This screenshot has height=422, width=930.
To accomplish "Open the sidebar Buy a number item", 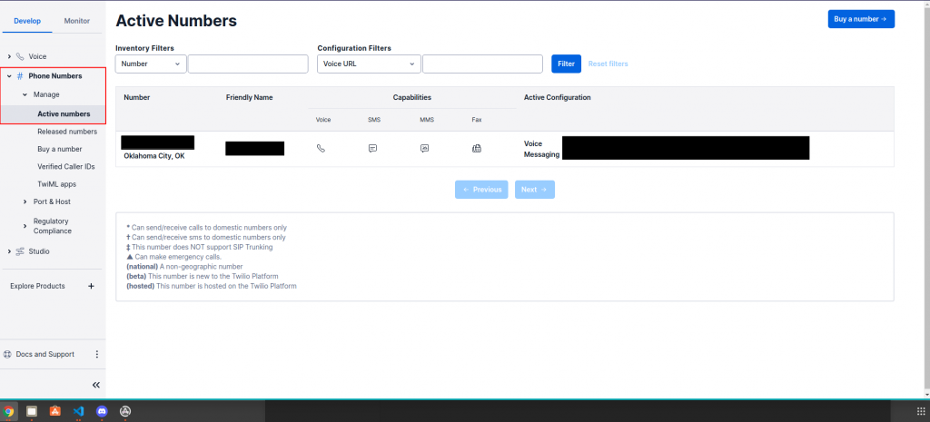I will coord(59,150).
